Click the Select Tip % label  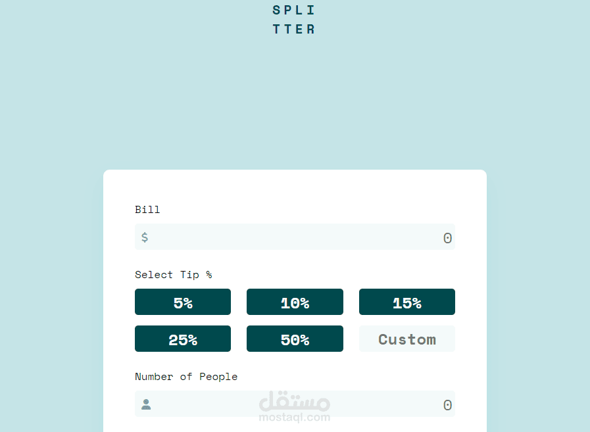(x=173, y=274)
